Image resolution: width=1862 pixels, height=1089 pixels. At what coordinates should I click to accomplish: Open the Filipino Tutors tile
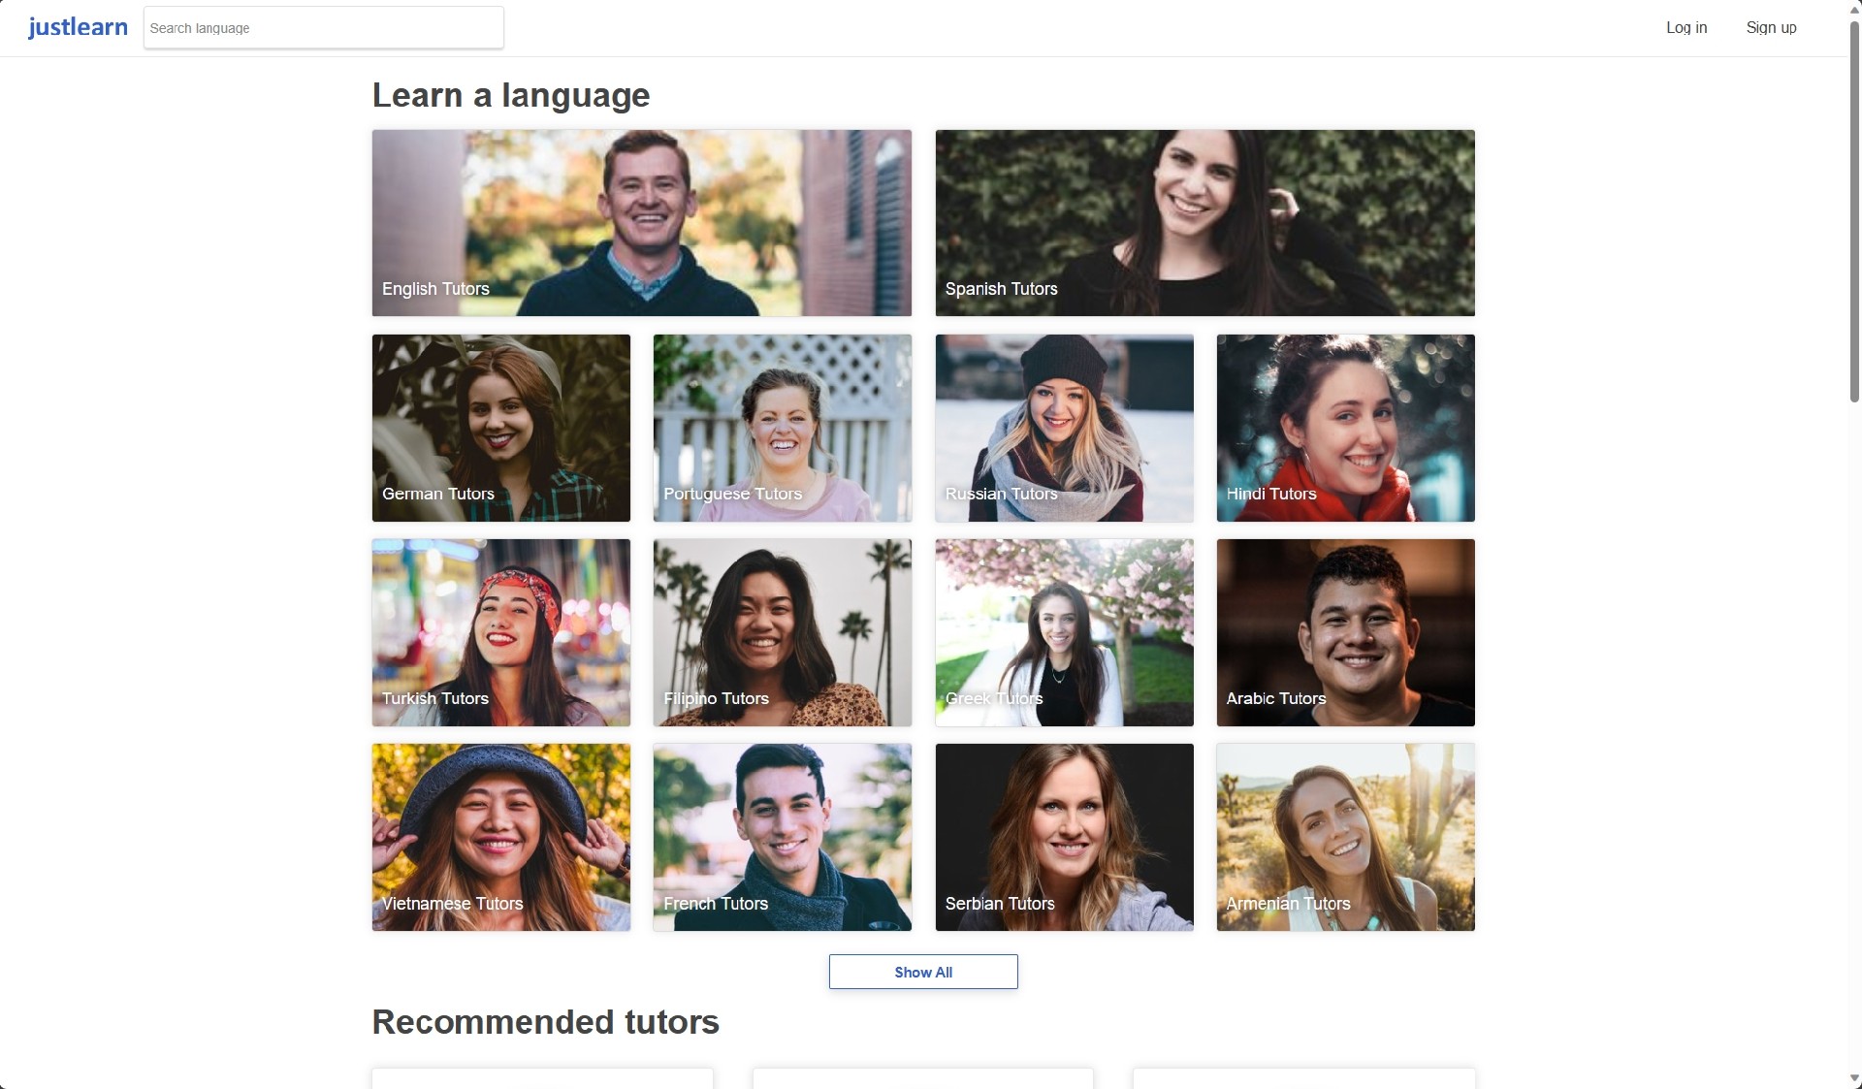pyautogui.click(x=782, y=632)
